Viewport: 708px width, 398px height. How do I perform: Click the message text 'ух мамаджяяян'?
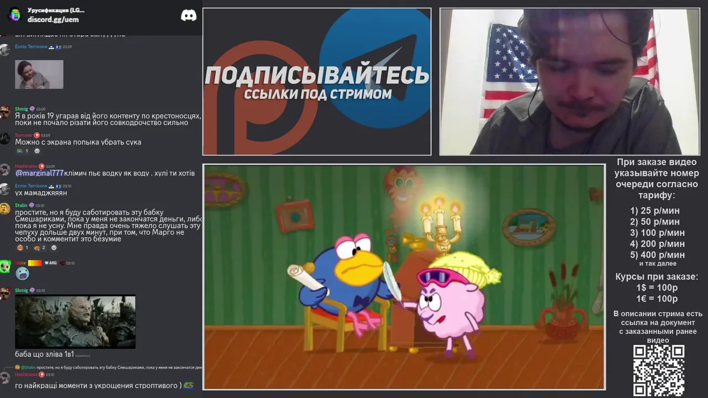coord(41,193)
